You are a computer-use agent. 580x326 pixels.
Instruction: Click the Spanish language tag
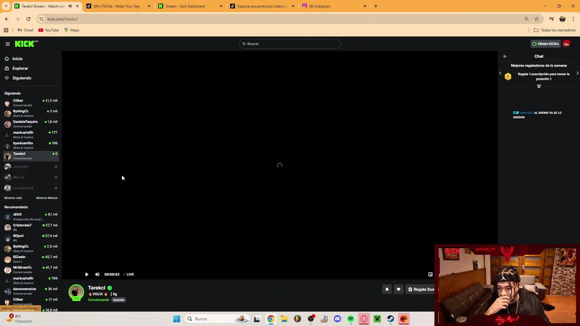pos(118,300)
